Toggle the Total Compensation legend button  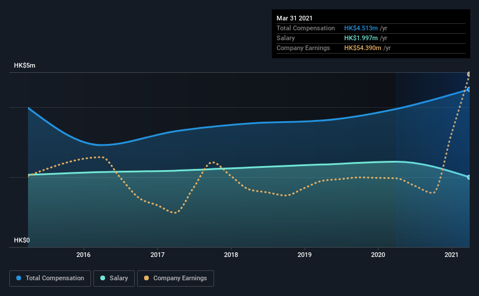(50, 279)
